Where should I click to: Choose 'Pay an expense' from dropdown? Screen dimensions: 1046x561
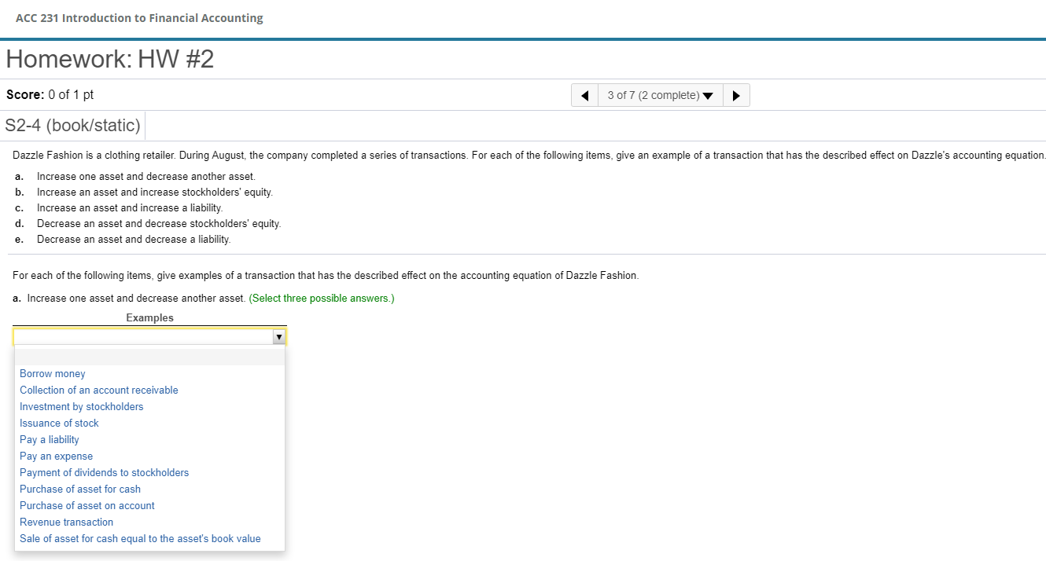(x=57, y=456)
